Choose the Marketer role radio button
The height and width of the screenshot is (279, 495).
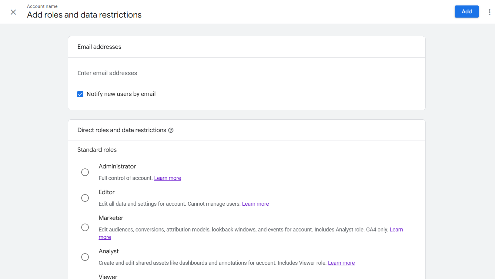point(85,228)
